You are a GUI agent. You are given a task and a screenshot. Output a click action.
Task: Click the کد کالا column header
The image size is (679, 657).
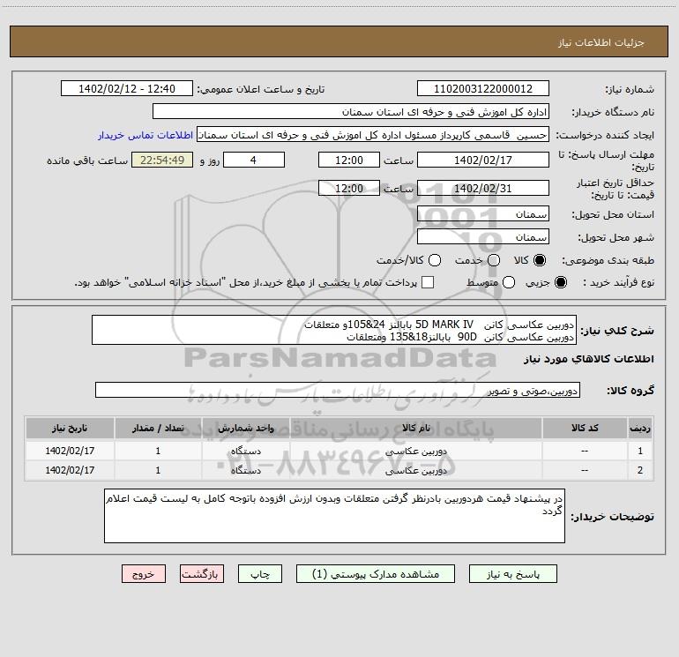585,428
